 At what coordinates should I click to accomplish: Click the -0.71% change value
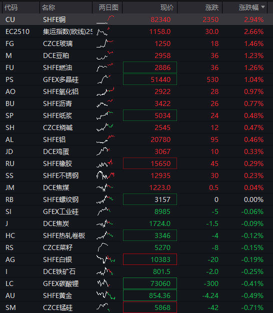(252, 307)
